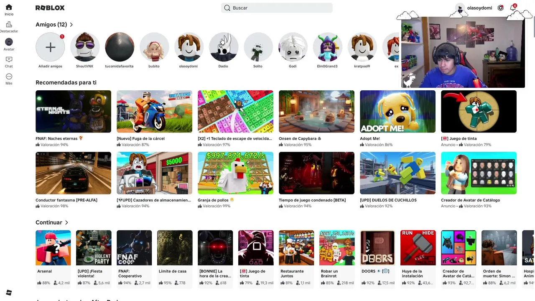
Task: Focus the Buscar search field
Action: click(x=277, y=8)
